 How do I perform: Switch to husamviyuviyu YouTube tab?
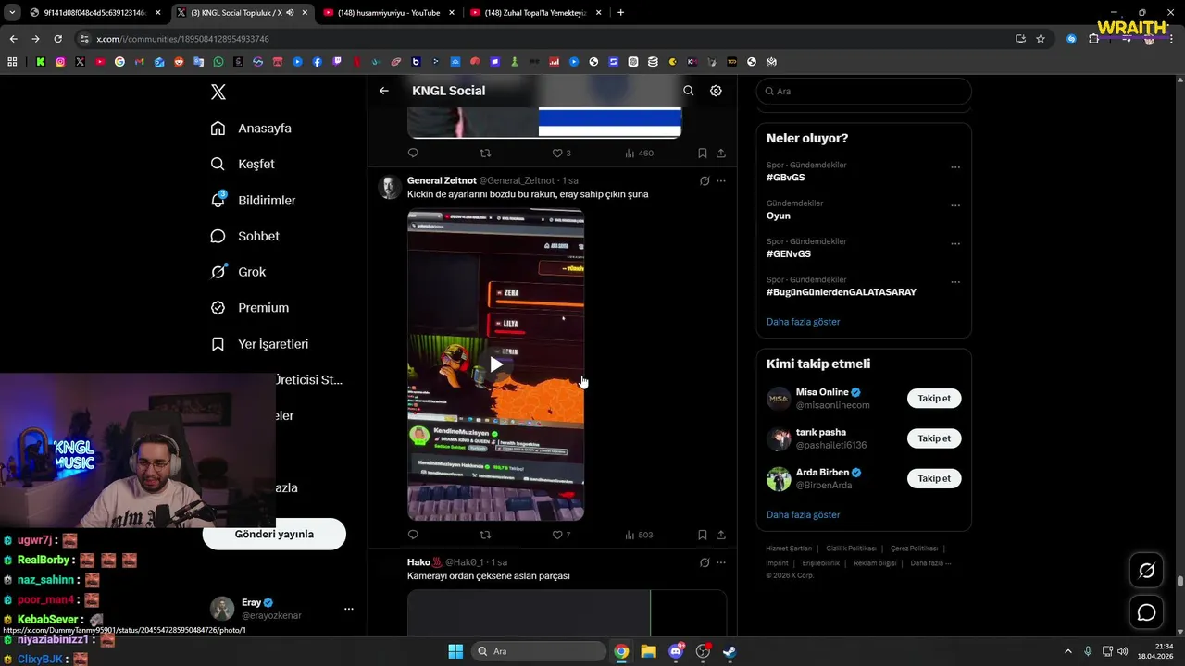389,13
